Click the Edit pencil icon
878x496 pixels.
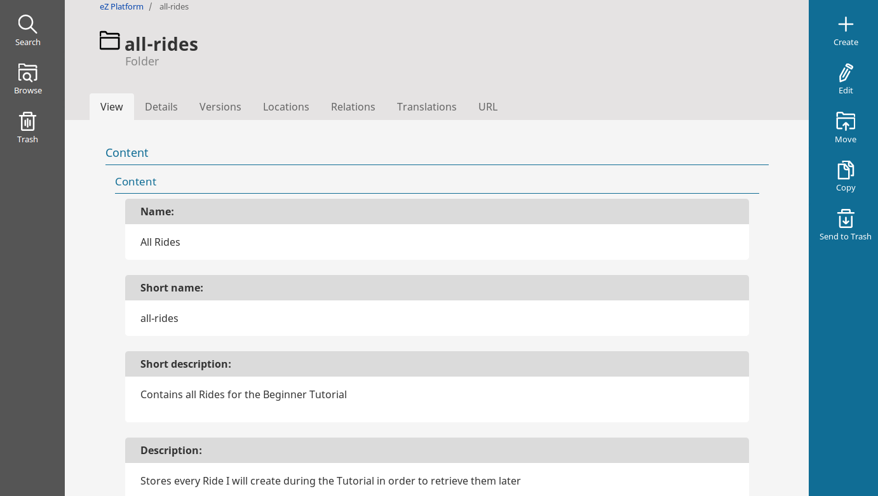click(x=845, y=74)
